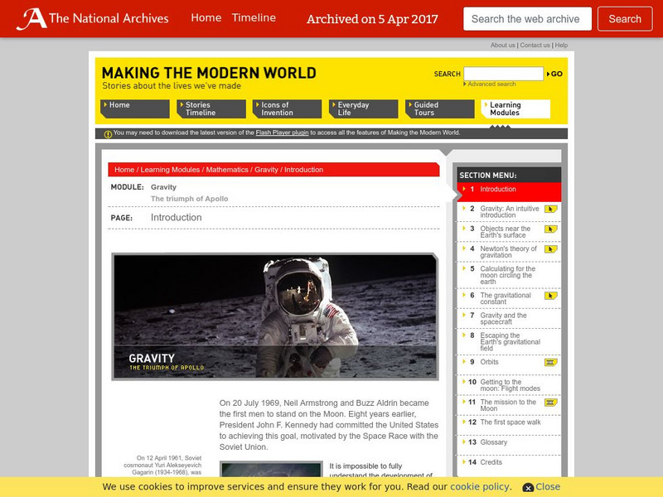Viewport: 663px width, 497px height.
Task: Open the Flash Player plugin link
Action: click(x=282, y=133)
